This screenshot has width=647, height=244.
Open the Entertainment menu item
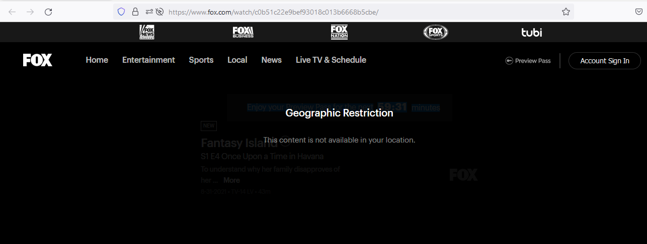click(148, 60)
